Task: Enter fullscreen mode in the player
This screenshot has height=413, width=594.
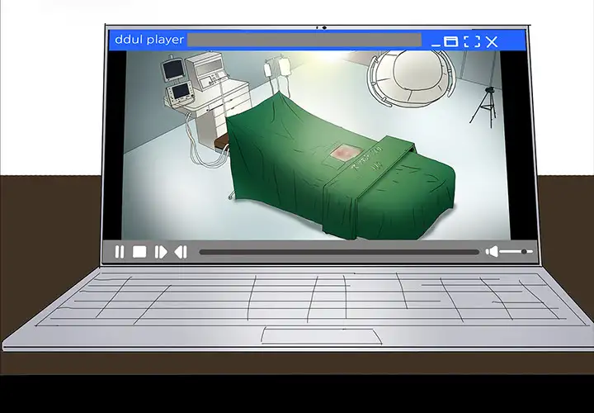Action: (x=472, y=40)
